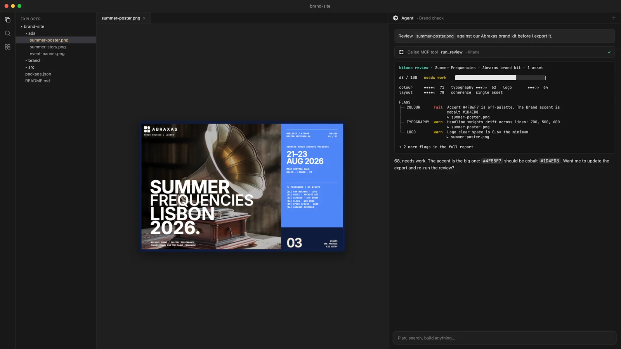Open the Explorer files icon in sidebar
621x349 pixels.
7,20
